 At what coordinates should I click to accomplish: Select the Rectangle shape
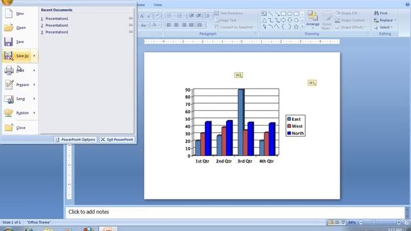tap(283, 13)
